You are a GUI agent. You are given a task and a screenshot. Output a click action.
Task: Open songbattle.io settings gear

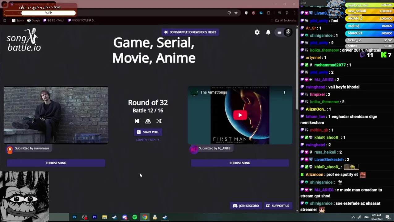[257, 32]
